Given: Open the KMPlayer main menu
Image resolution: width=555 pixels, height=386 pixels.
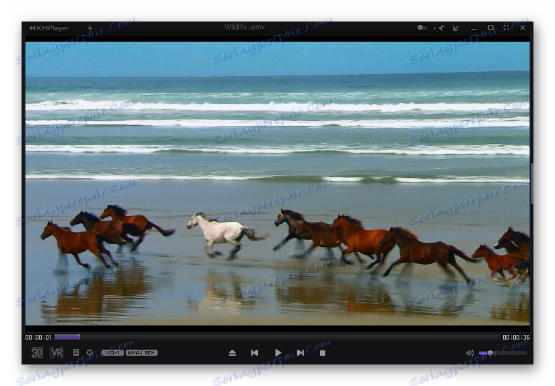Looking at the screenshot, I should [53, 28].
